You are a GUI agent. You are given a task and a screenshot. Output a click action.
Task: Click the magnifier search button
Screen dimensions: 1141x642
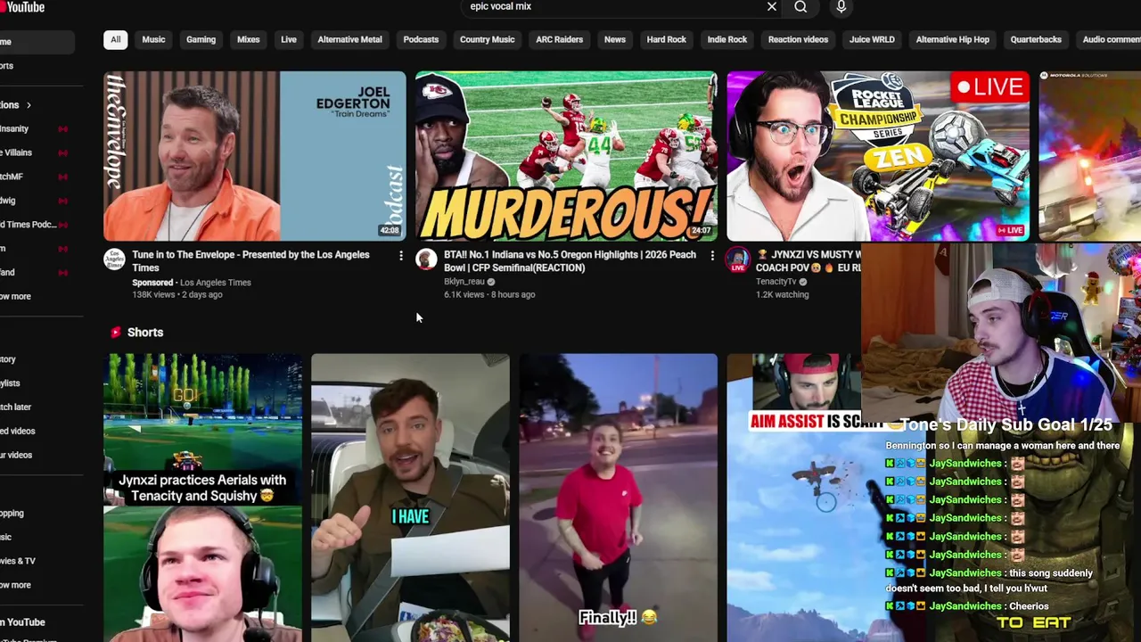[800, 7]
